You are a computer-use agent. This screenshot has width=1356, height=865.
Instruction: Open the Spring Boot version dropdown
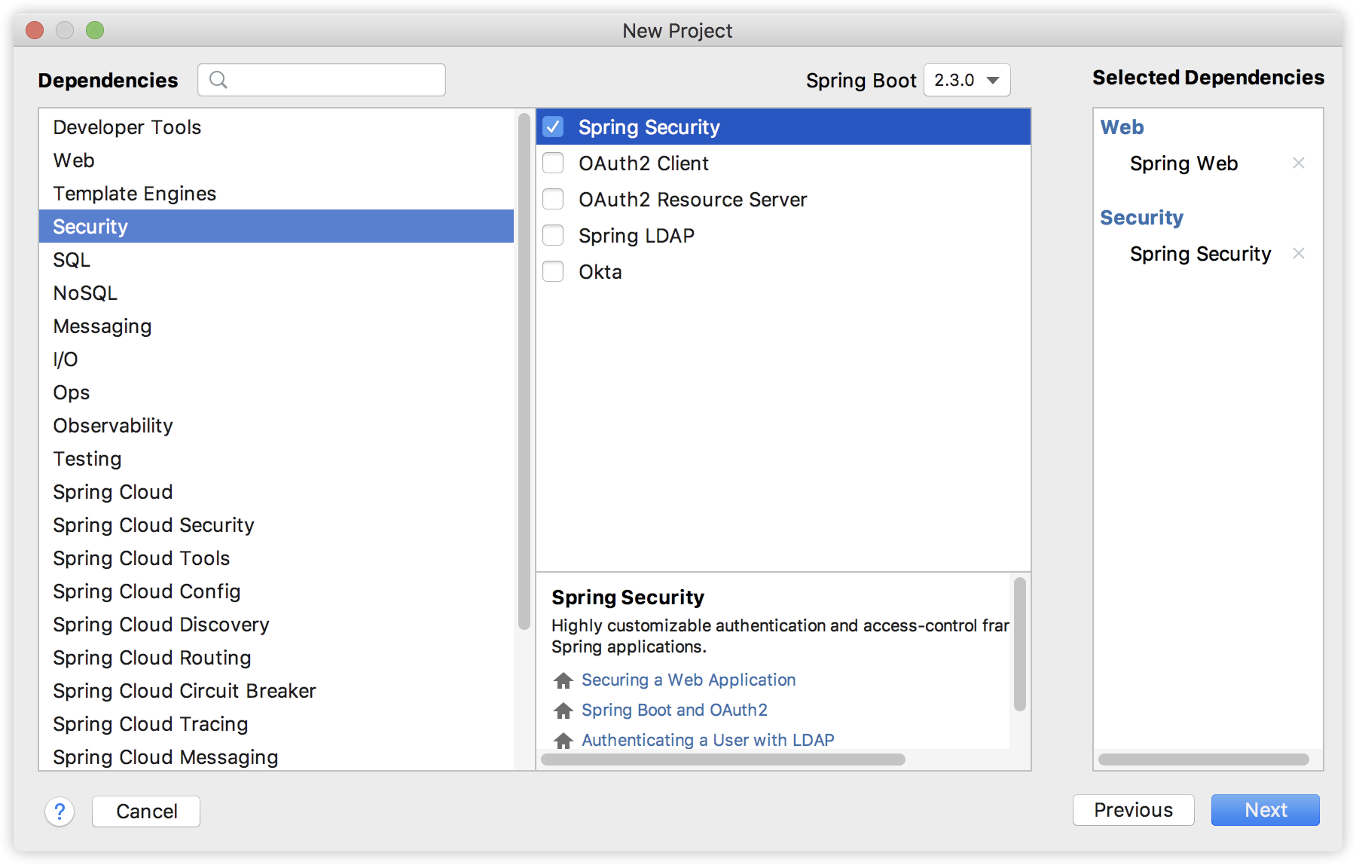pos(967,80)
